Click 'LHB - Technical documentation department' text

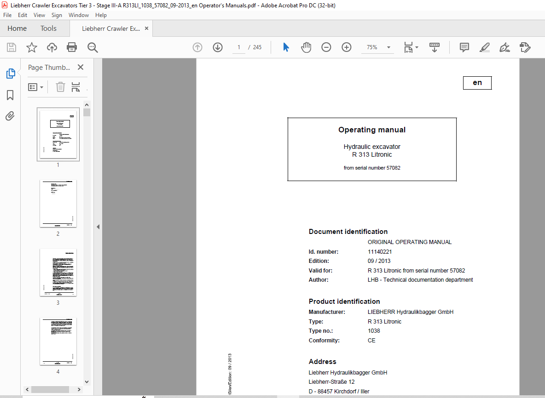click(420, 280)
